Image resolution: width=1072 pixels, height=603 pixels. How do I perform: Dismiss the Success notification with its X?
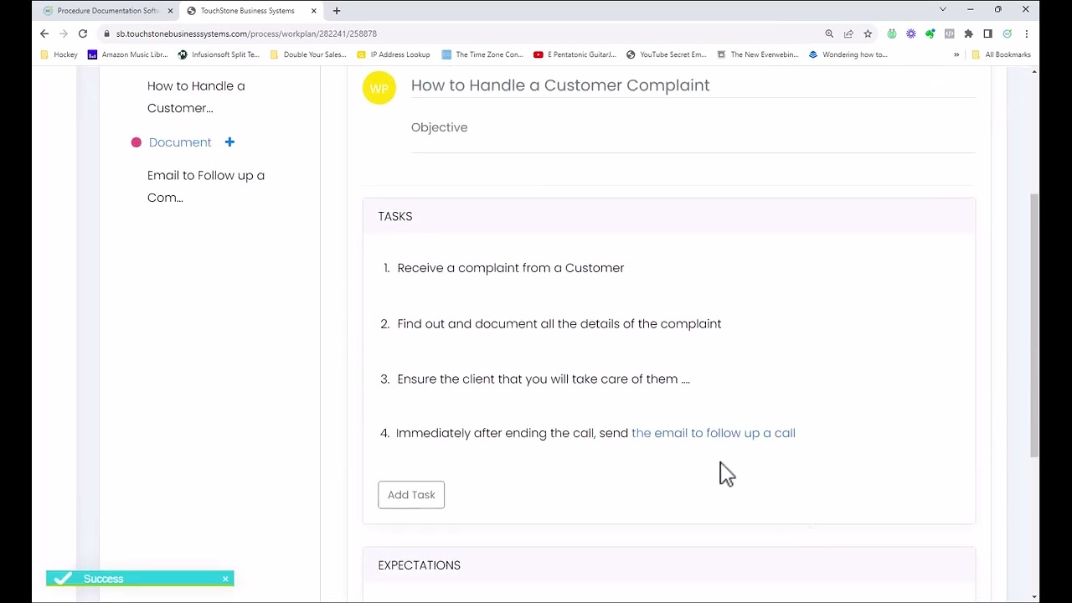pos(225,579)
